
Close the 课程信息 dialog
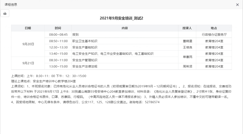pyautogui.click(x=237, y=5)
